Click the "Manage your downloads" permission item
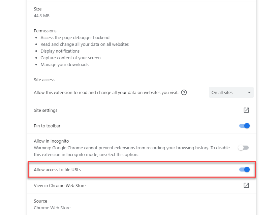Screen dimensions: 278x215 [64, 64]
